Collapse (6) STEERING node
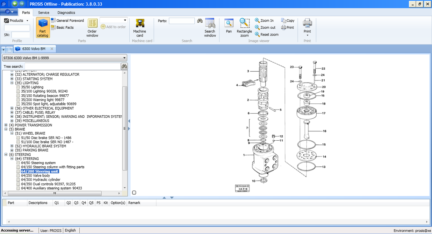432x234 pixels. pos(6,155)
